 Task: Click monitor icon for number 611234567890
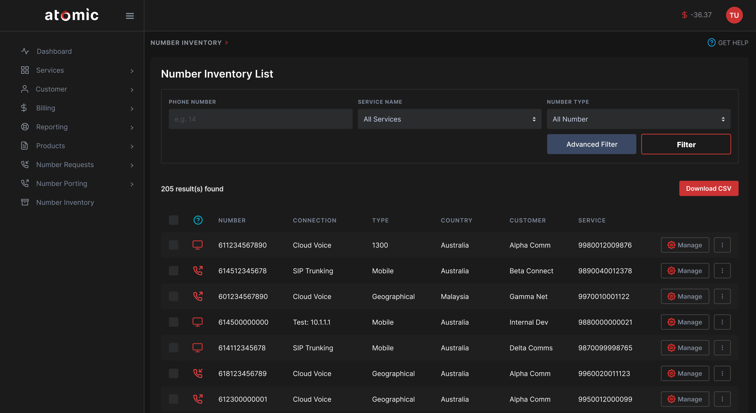click(198, 245)
